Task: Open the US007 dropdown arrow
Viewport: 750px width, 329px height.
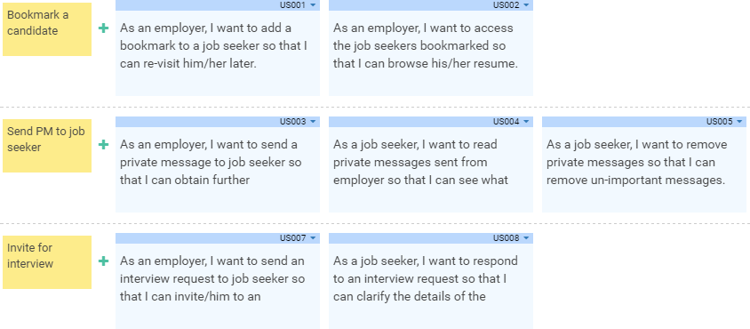Action: coord(313,238)
